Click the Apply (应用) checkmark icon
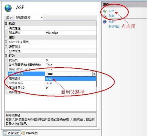The height and width of the screenshot is (136, 147). pos(104,11)
